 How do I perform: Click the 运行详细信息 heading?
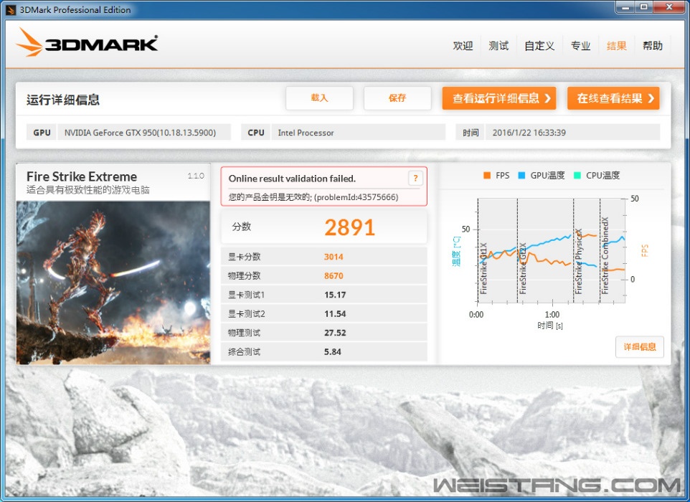tap(63, 100)
